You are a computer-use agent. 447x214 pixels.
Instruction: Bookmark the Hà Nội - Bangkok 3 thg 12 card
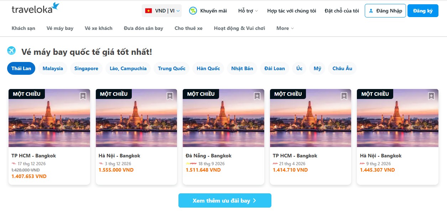170,96
